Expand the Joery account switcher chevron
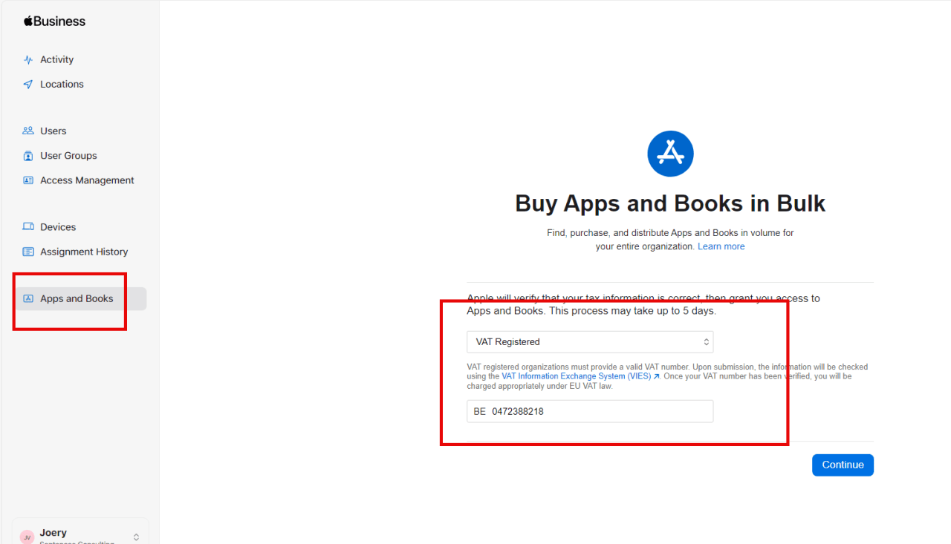This screenshot has width=951, height=544. 136,537
